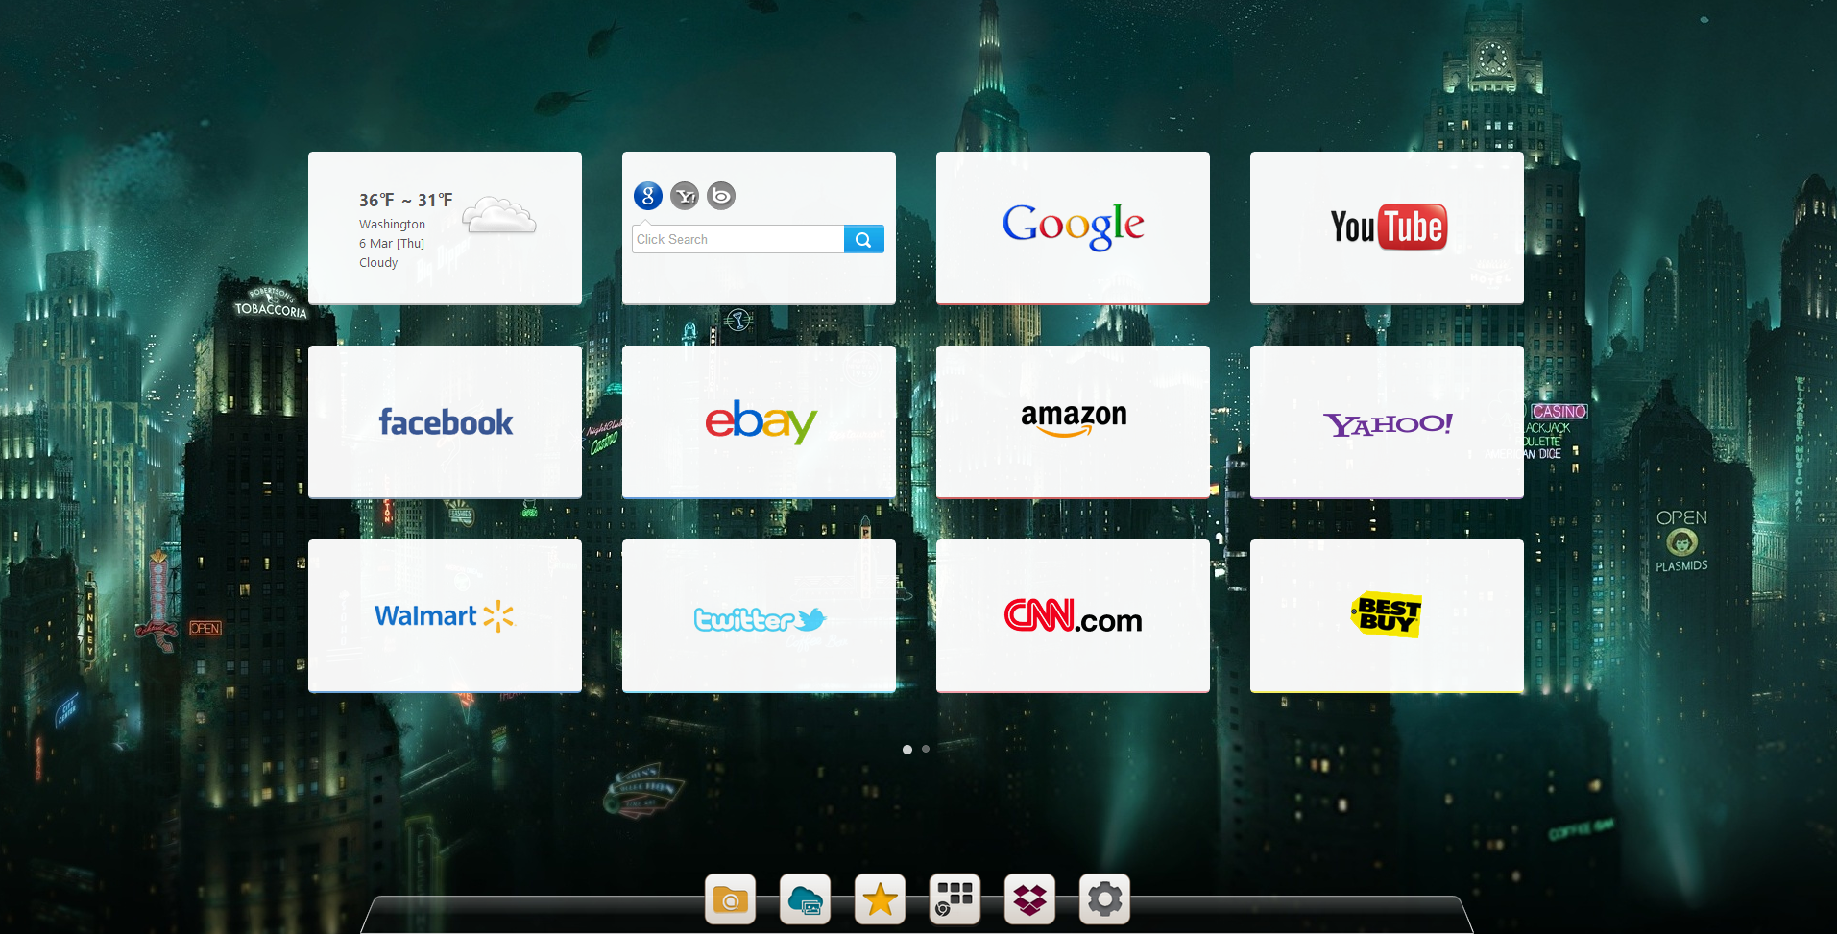Screen dimensions: 1837x934
Task: Open the ebay speed-dial tile
Action: pyautogui.click(x=759, y=421)
